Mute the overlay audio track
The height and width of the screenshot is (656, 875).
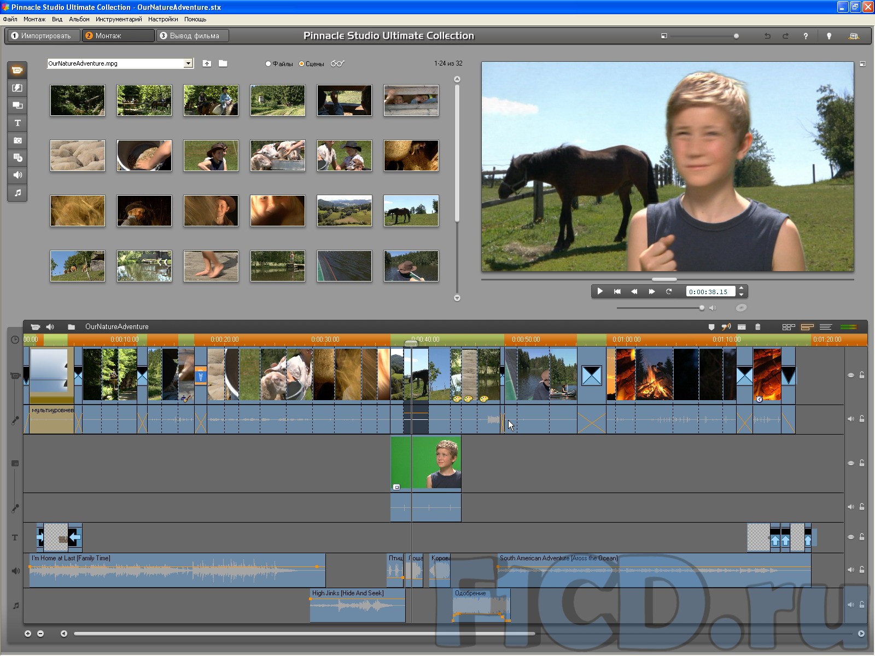click(x=851, y=507)
